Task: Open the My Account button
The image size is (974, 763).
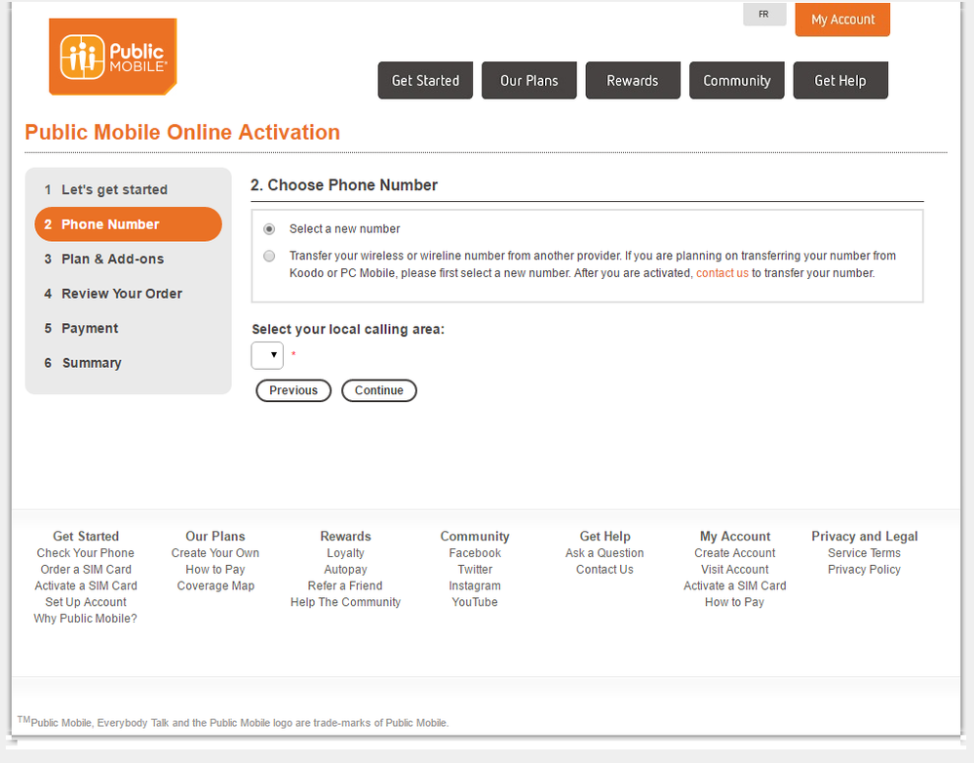Action: pyautogui.click(x=842, y=20)
